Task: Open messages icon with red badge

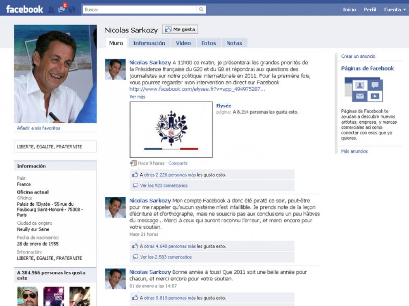Action: (x=62, y=9)
